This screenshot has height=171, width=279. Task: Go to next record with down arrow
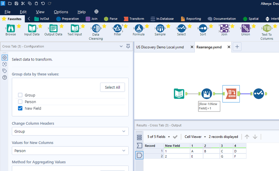coord(255,137)
